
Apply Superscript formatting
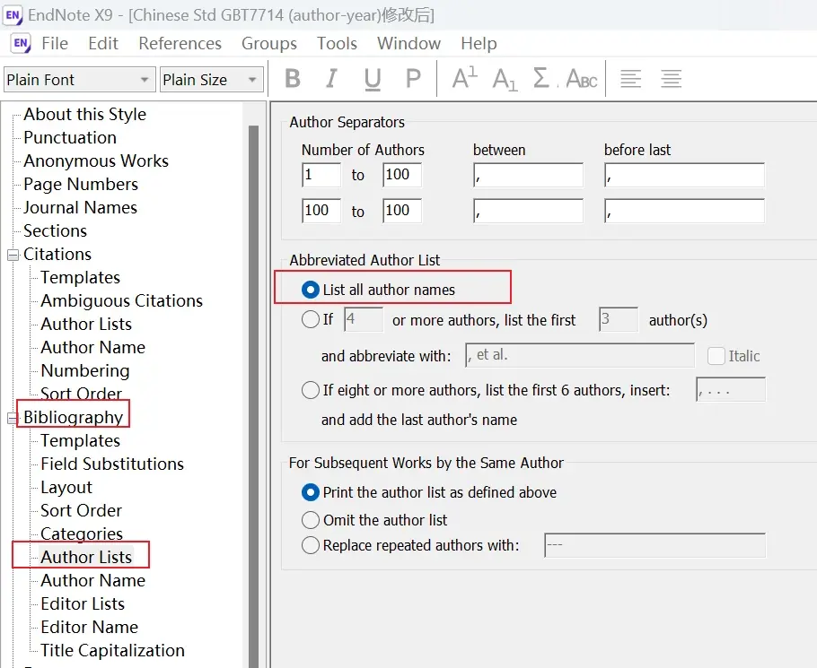click(464, 79)
